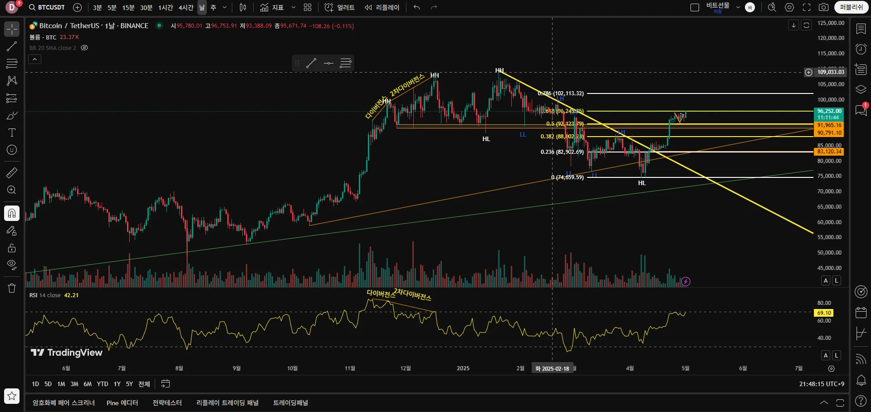Toggle the magnet snap mode
The image size is (871, 412).
coord(12,213)
